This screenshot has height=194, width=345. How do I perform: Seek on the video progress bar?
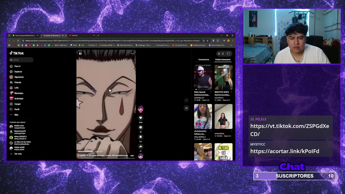[x=106, y=158]
